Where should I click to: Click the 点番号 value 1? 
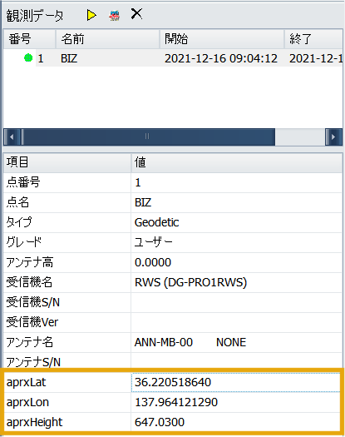[138, 183]
